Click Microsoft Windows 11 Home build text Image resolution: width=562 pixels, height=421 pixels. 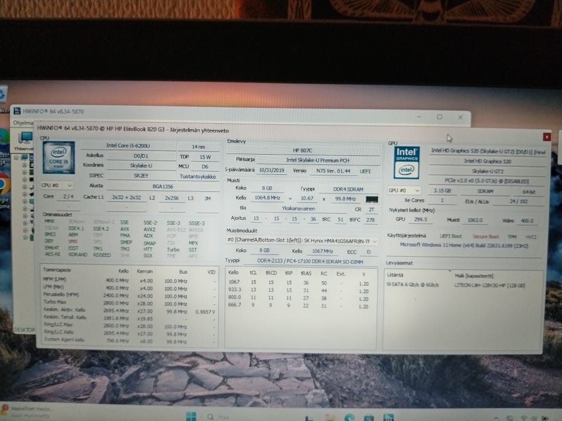[464, 246]
